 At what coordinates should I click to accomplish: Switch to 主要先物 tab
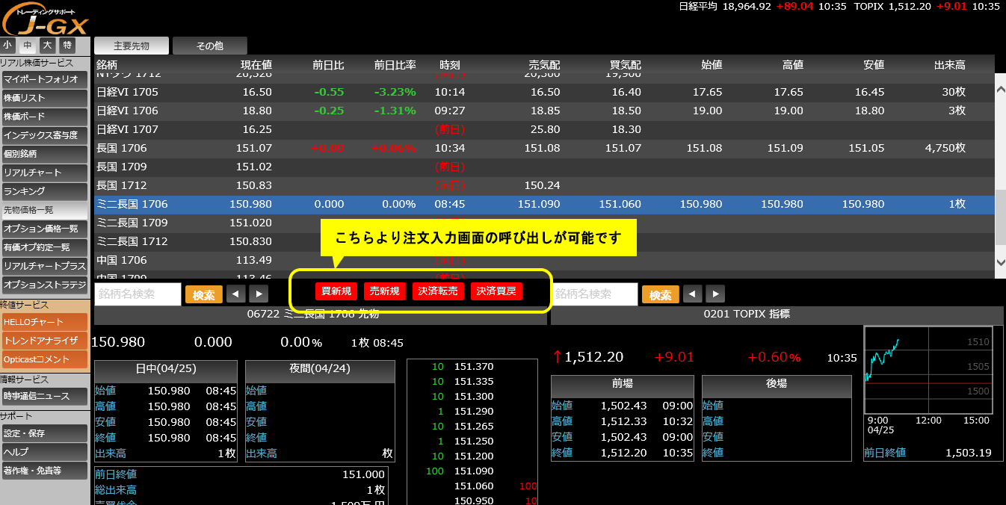coord(132,46)
